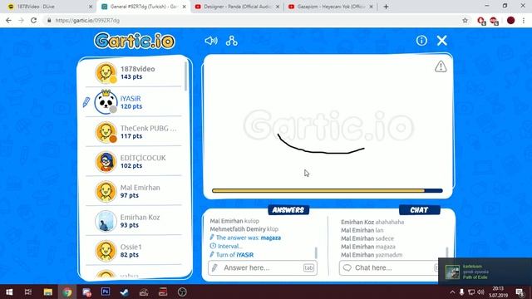Viewport: 532px width, 299px height.
Task: Click first red browser extension icon
Action: [481, 21]
